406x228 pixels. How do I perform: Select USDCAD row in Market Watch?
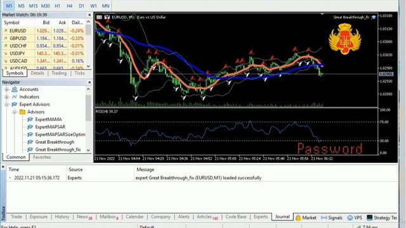click(x=43, y=61)
